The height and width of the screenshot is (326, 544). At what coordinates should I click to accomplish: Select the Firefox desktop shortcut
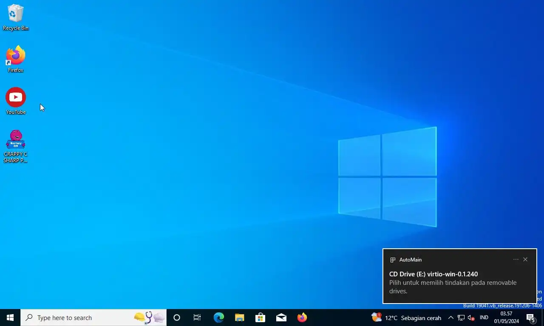coord(16,59)
